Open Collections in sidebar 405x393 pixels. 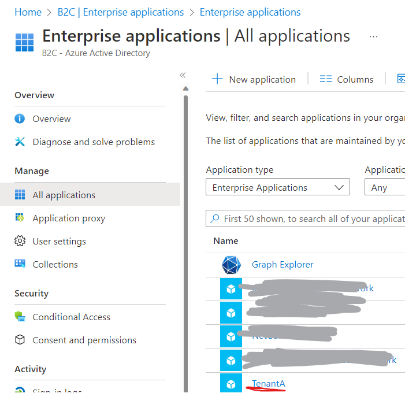[55, 264]
